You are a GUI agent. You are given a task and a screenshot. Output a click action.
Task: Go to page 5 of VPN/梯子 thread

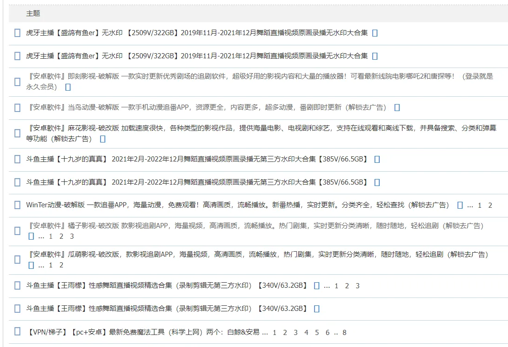coord(317,333)
